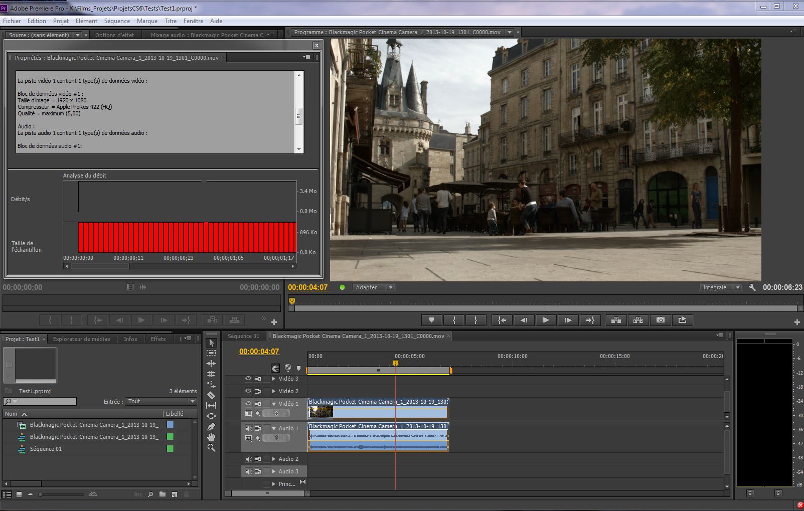Expand the Vidéo 2 track
This screenshot has height=511, width=804.
point(274,391)
